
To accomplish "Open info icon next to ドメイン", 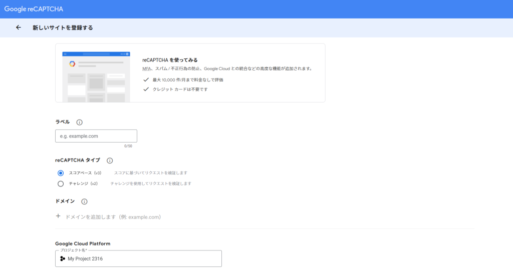I will [x=84, y=202].
